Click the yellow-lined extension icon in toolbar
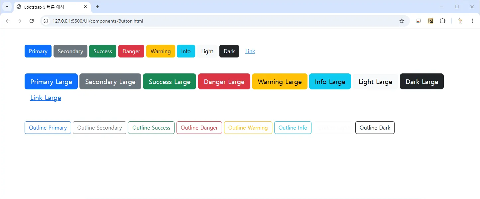 [430, 21]
